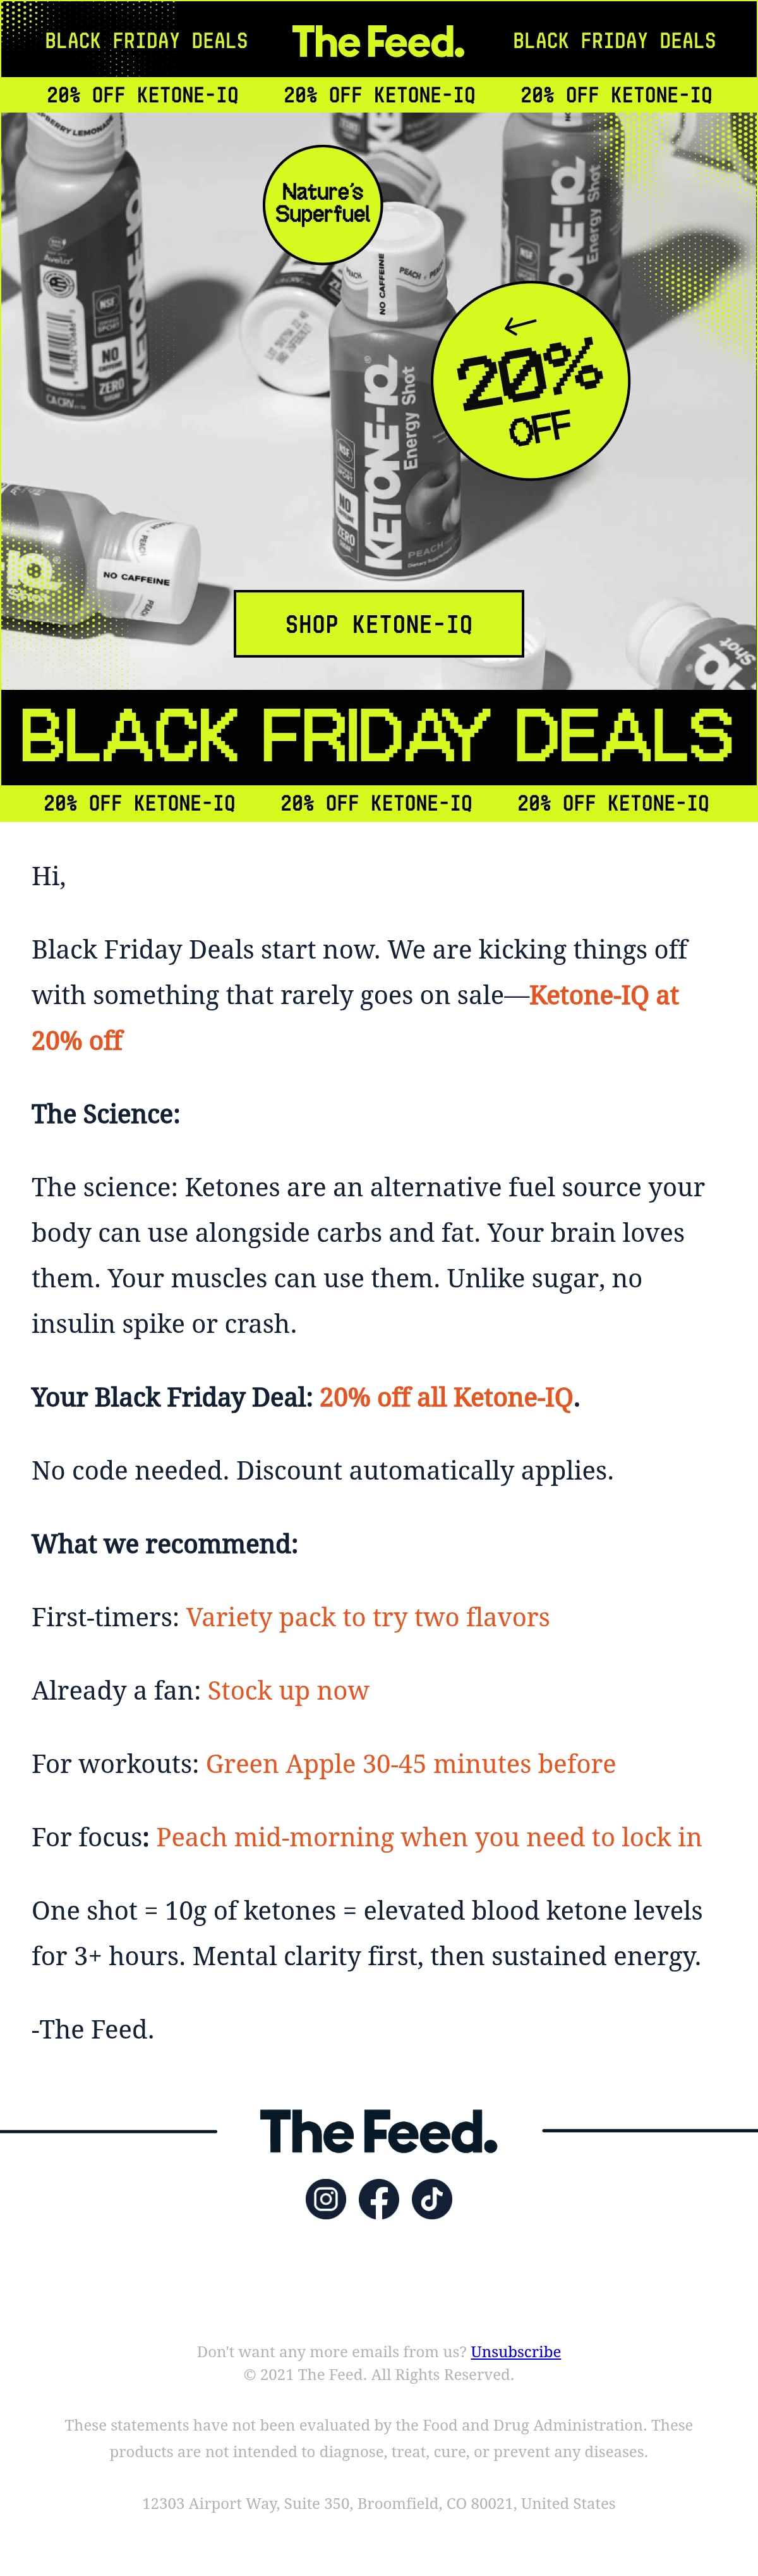Click the Stock up now link
758x2576 pixels.
[x=289, y=1690]
